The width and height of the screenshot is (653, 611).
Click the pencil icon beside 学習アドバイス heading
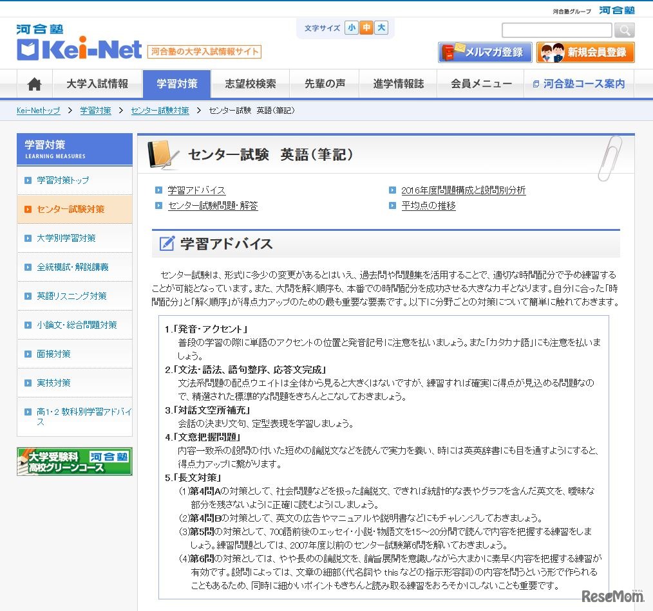click(166, 243)
